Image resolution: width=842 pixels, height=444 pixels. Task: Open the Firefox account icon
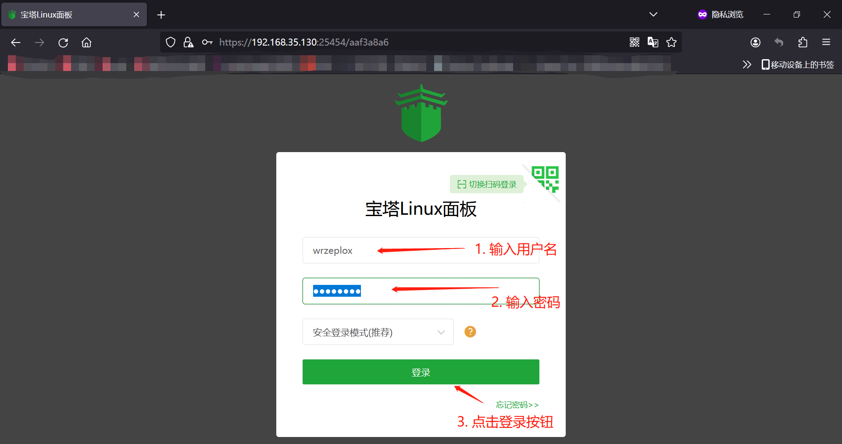(x=755, y=42)
